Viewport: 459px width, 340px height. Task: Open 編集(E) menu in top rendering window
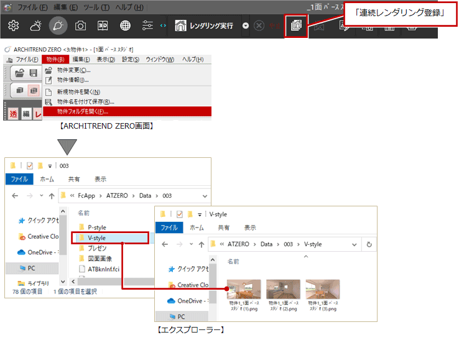click(66, 7)
